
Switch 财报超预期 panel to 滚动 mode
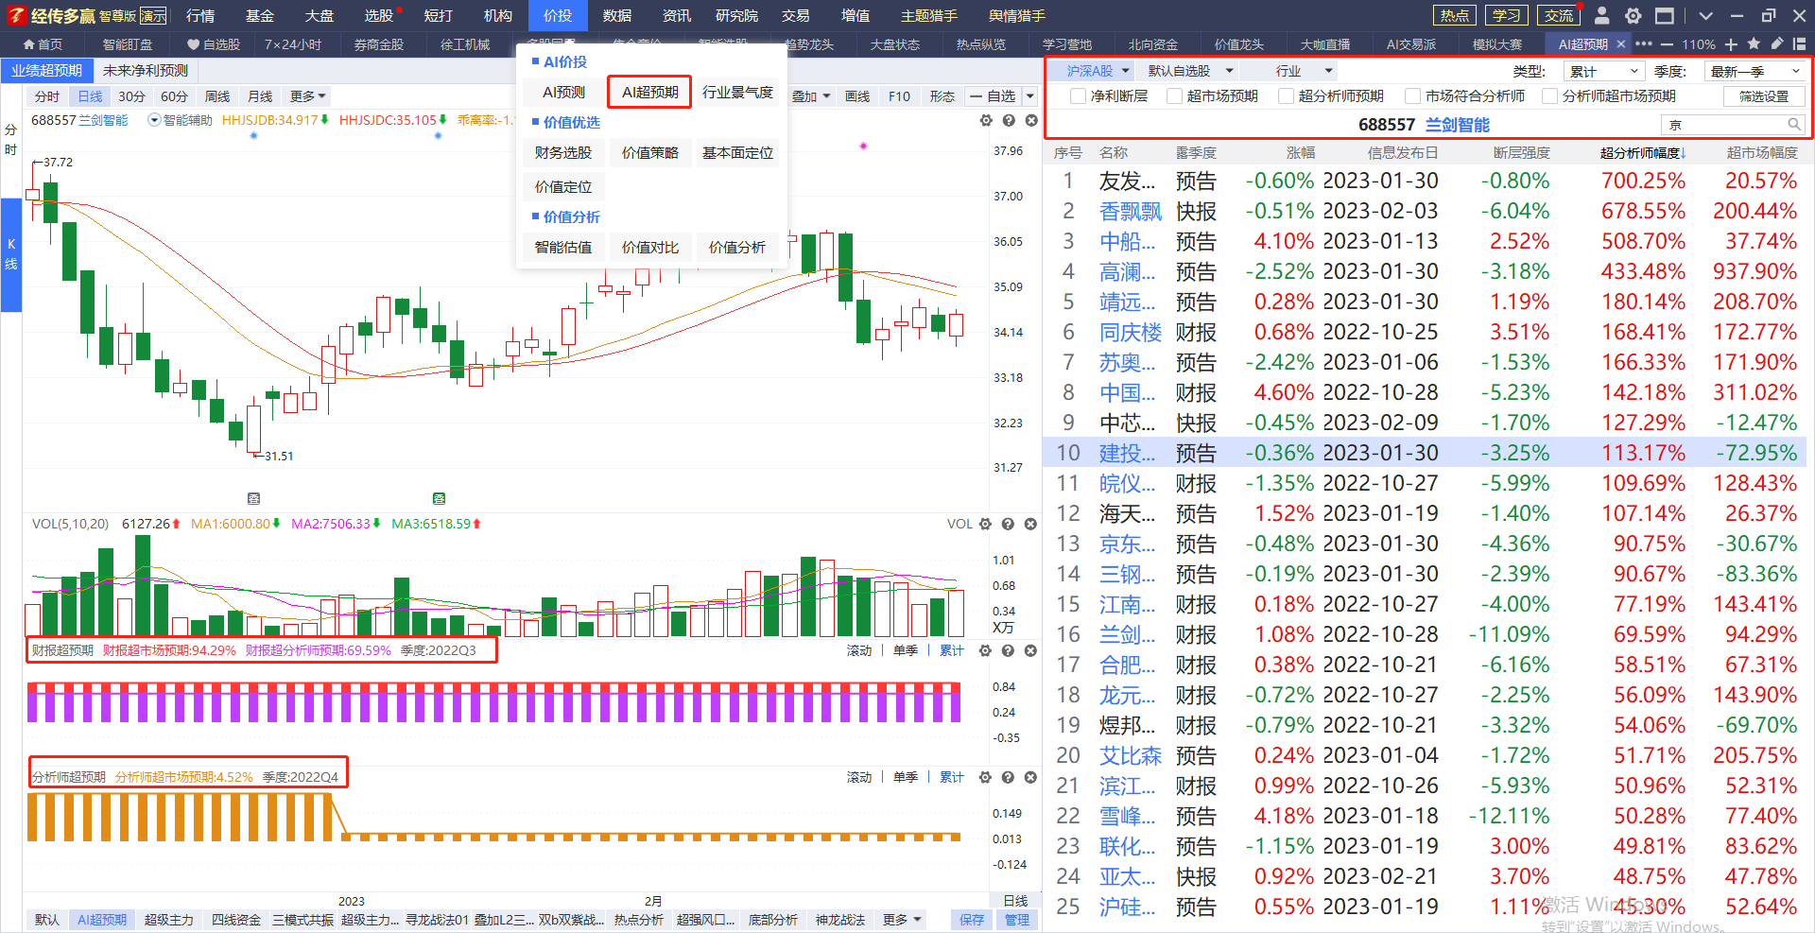click(859, 650)
